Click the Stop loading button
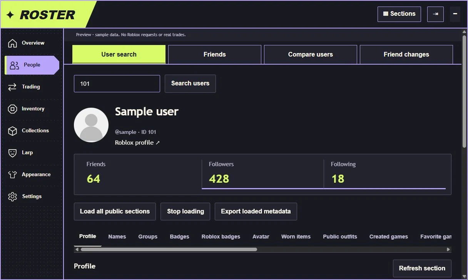The height and width of the screenshot is (280, 468). (186, 212)
